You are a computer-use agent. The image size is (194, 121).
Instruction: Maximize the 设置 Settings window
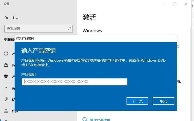[175, 4]
